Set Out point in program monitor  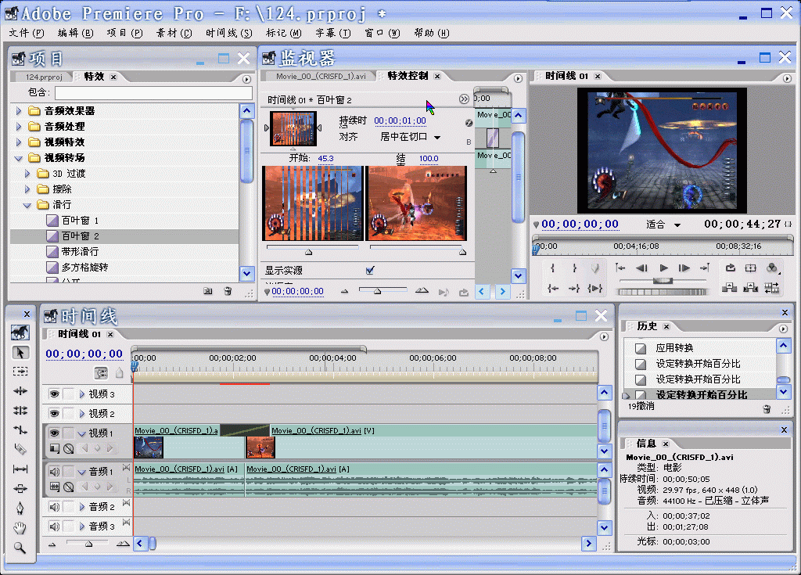(574, 268)
